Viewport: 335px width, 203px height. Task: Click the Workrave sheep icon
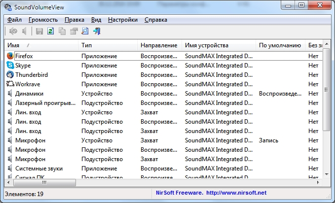click(10, 84)
